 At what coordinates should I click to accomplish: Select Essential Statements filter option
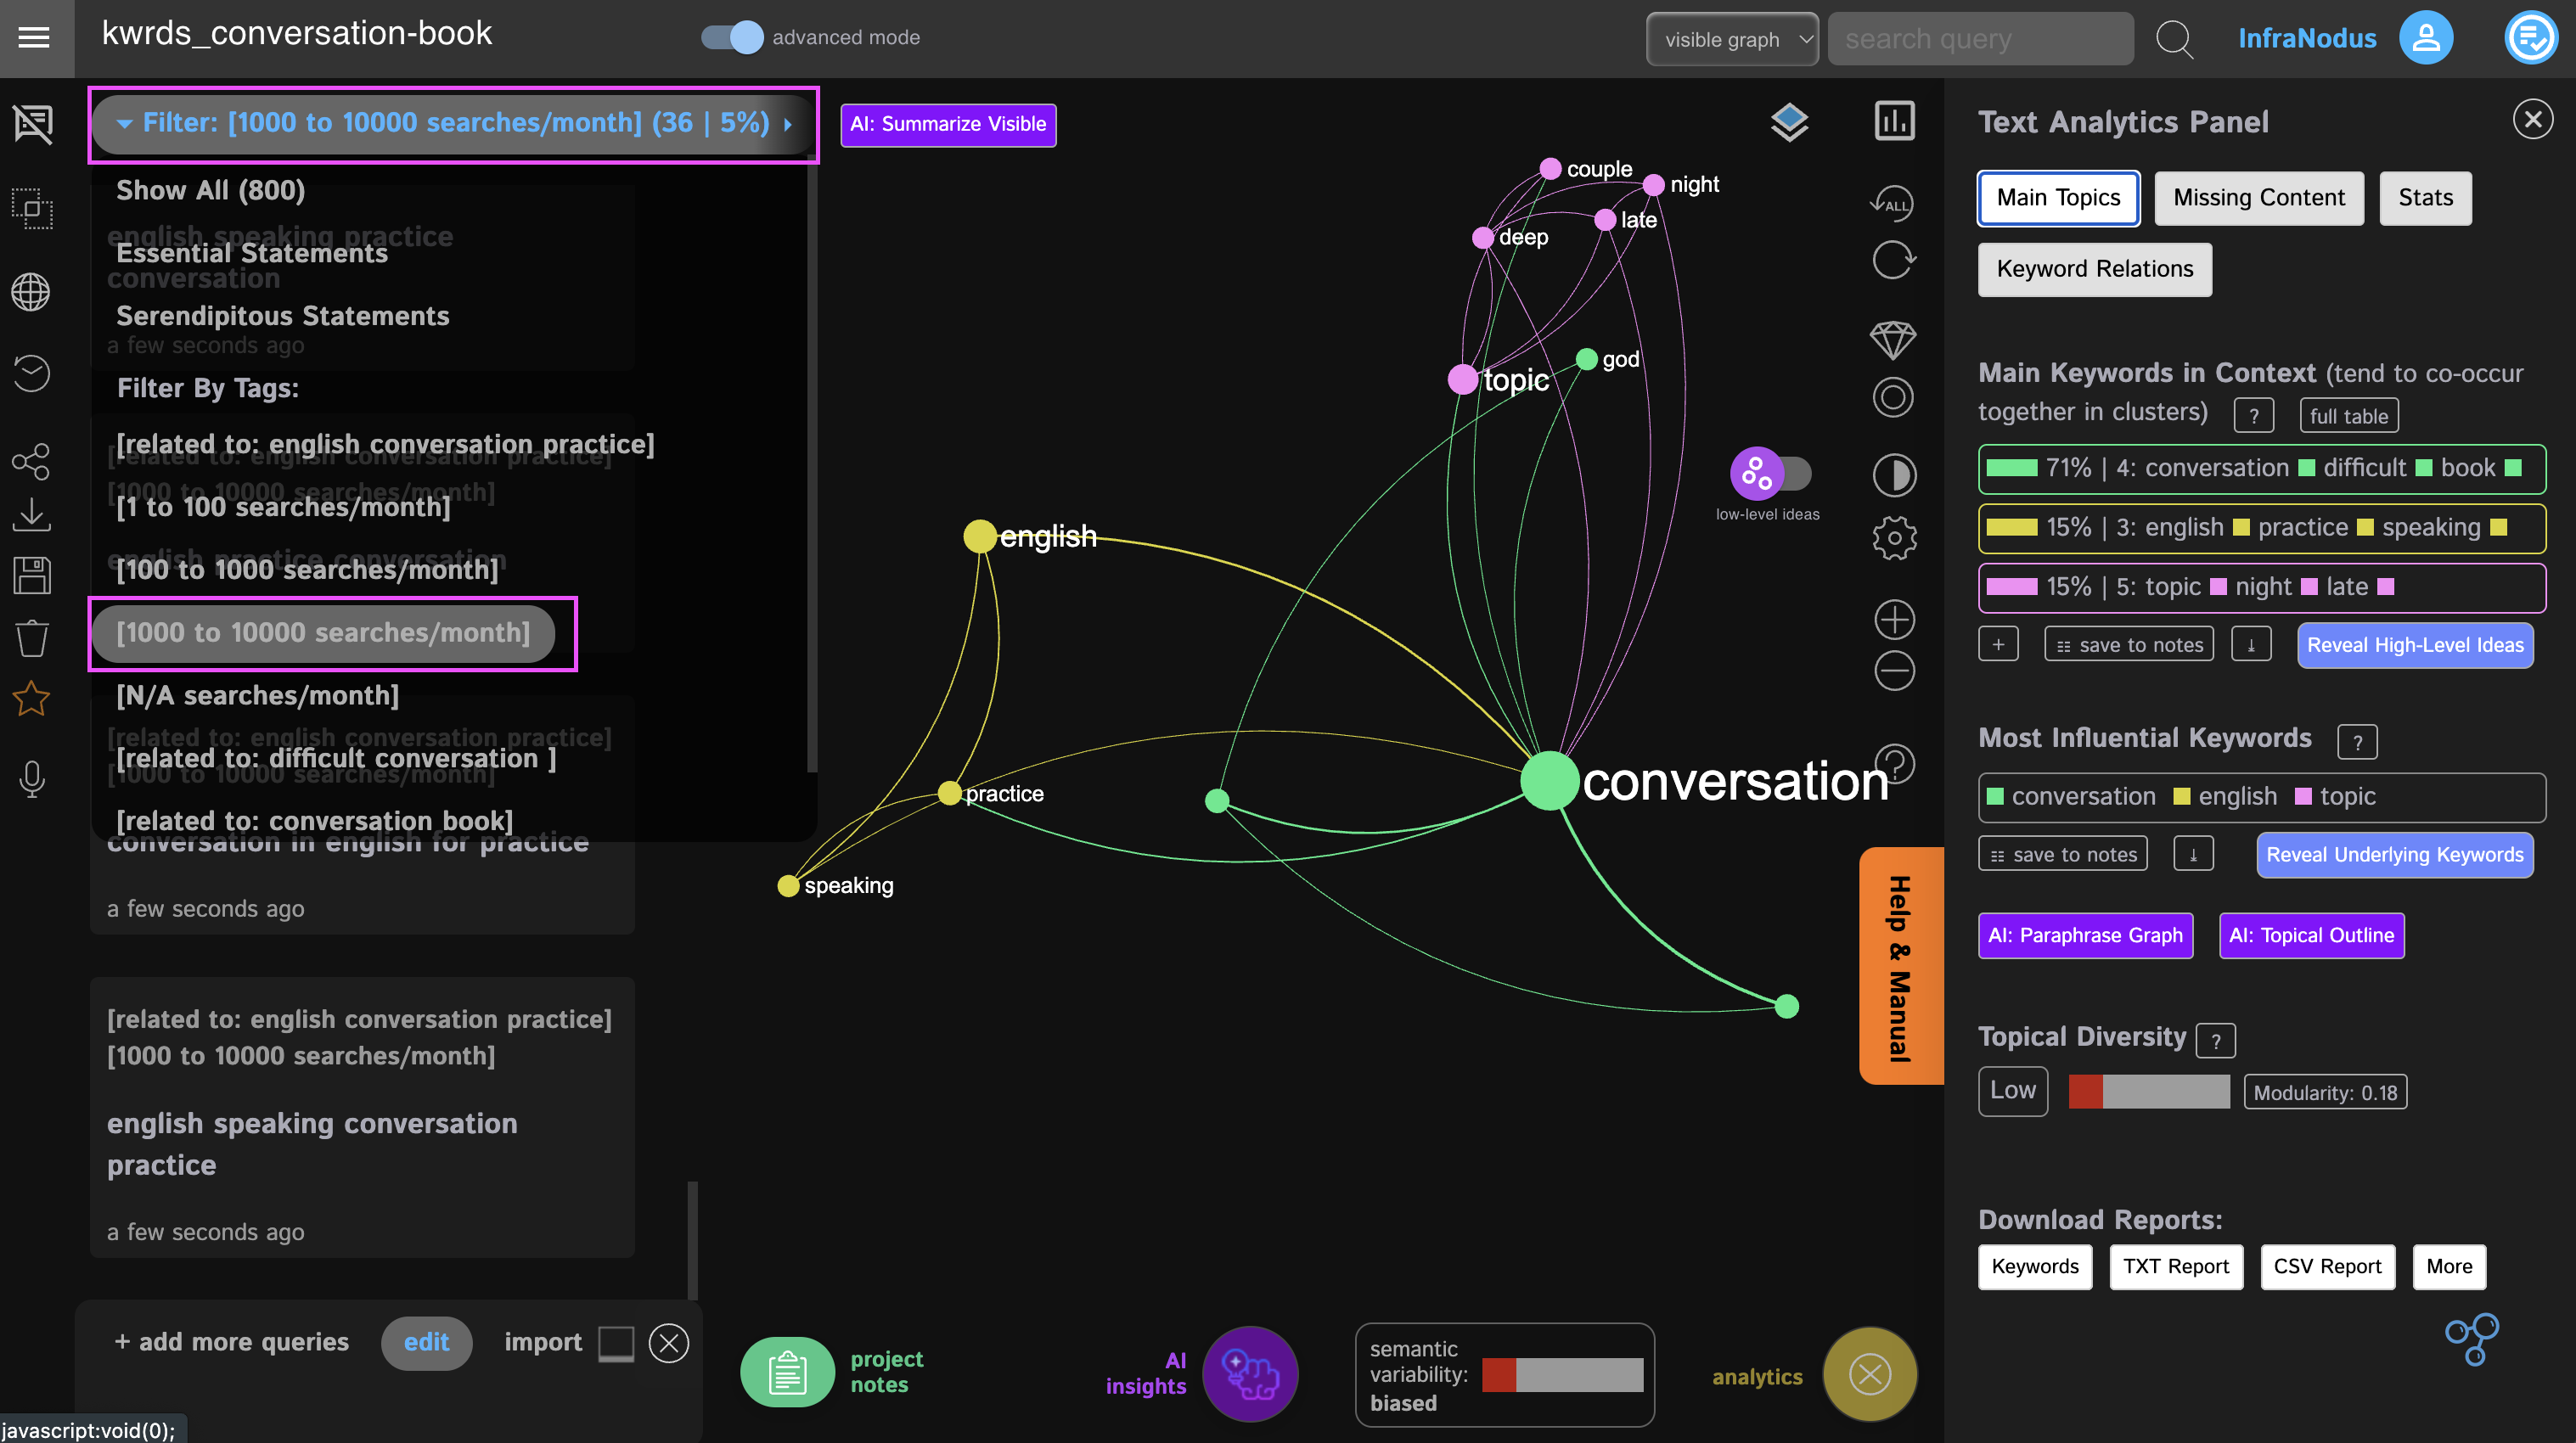pyautogui.click(x=252, y=253)
